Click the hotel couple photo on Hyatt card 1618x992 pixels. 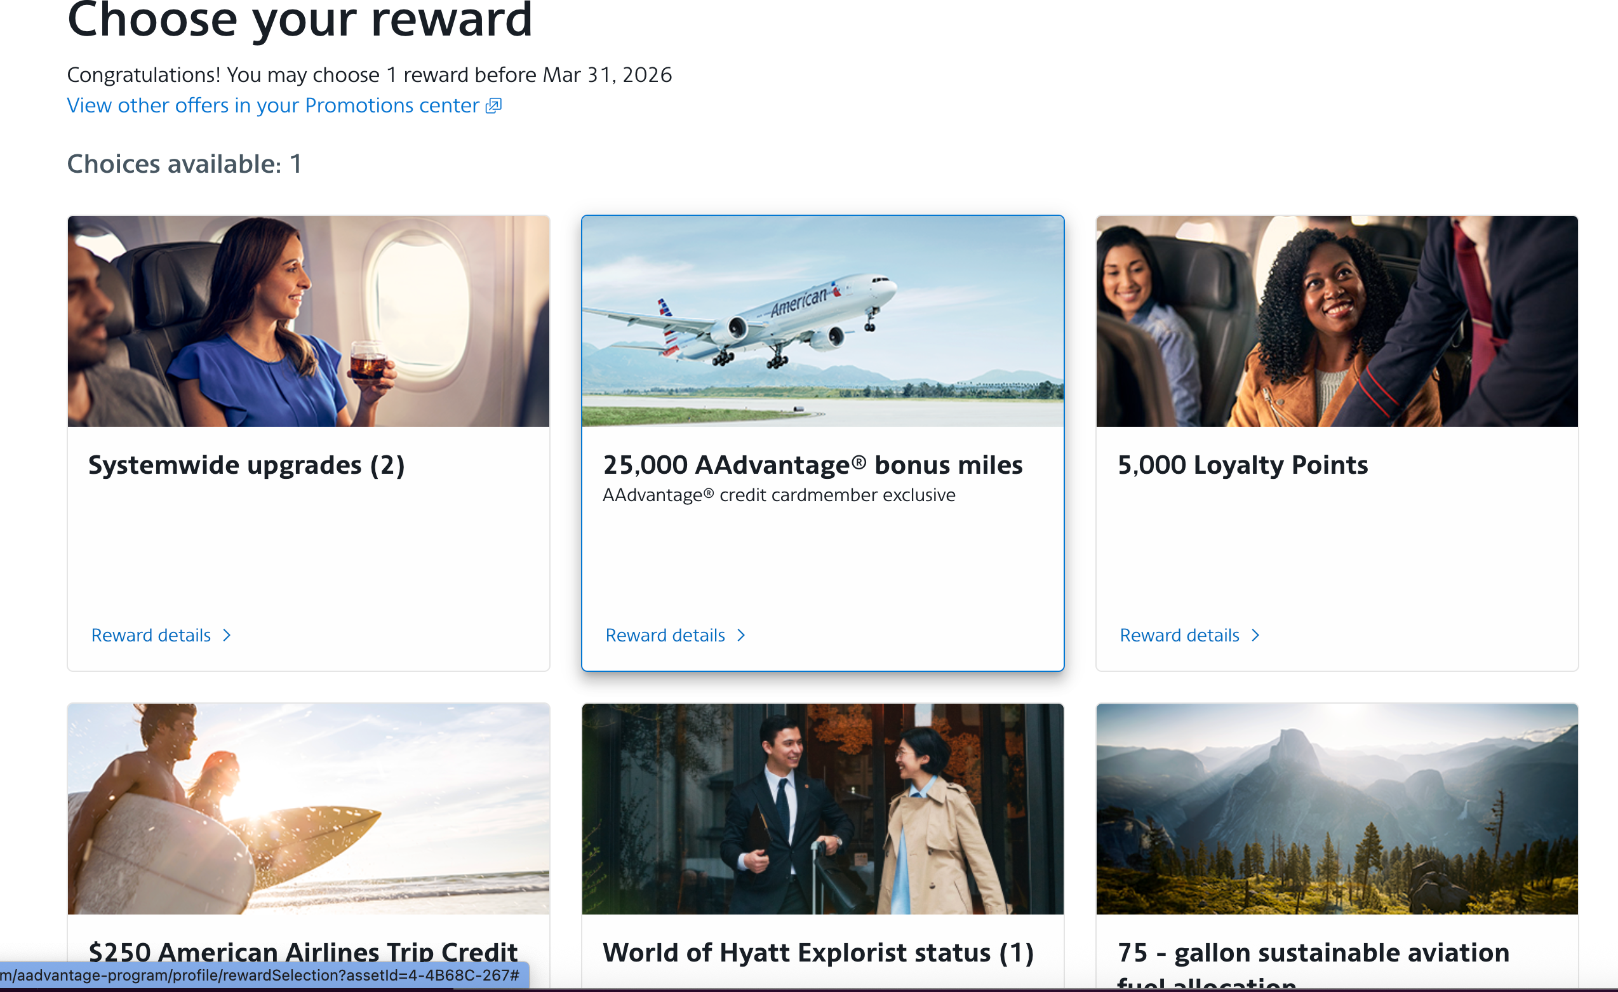tap(823, 808)
